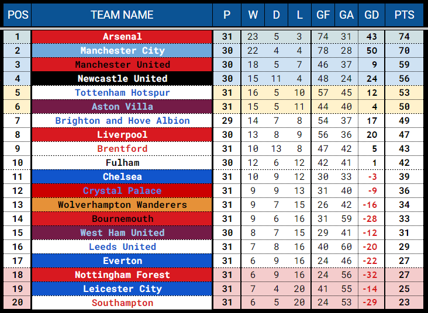Click the Chelsea team cell
The height and width of the screenshot is (313, 428).
(x=122, y=177)
